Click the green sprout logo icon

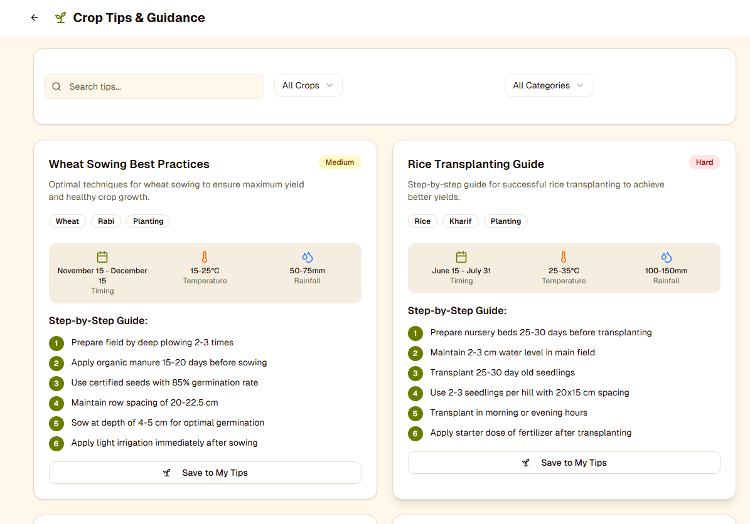60,18
